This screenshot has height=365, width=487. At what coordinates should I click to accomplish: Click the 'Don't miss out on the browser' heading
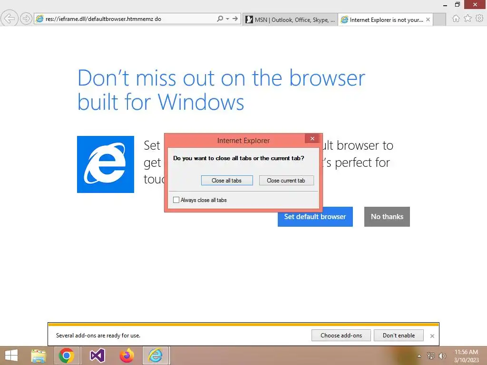pyautogui.click(x=221, y=89)
